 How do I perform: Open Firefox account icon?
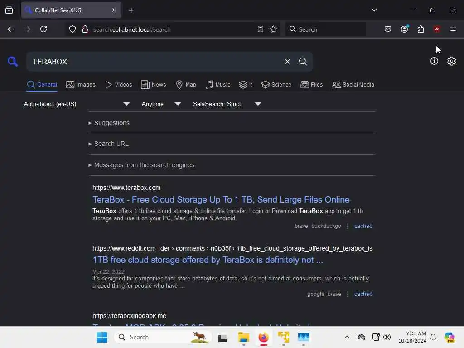(x=404, y=29)
